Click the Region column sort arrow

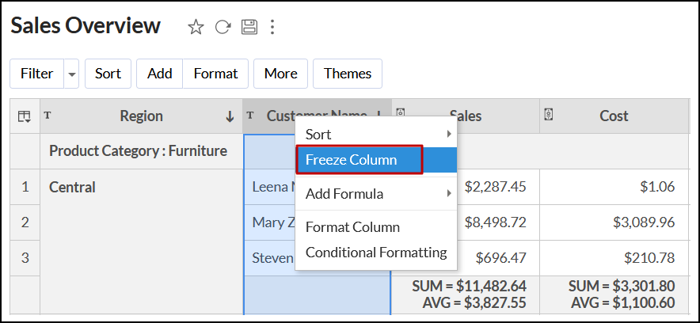pyautogui.click(x=230, y=116)
